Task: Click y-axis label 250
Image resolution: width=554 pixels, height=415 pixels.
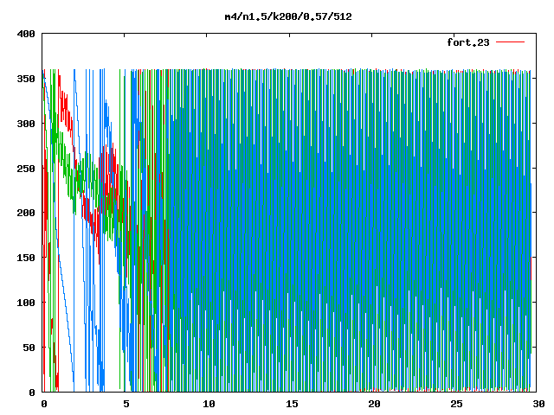Action: pos(26,169)
